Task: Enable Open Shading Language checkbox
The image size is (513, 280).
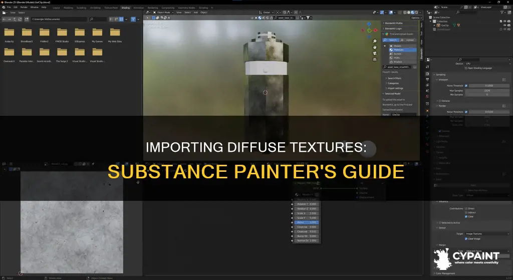Action: click(466, 68)
